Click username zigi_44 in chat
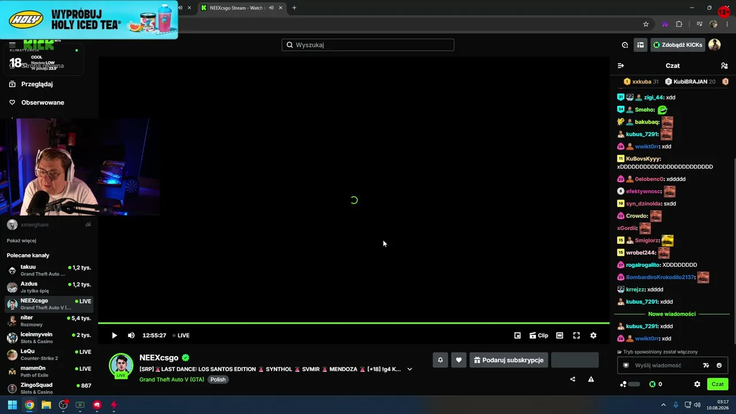The image size is (736, 414). click(654, 98)
